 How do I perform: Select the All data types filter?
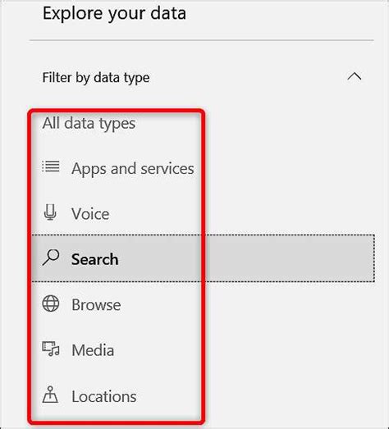pyautogui.click(x=89, y=123)
